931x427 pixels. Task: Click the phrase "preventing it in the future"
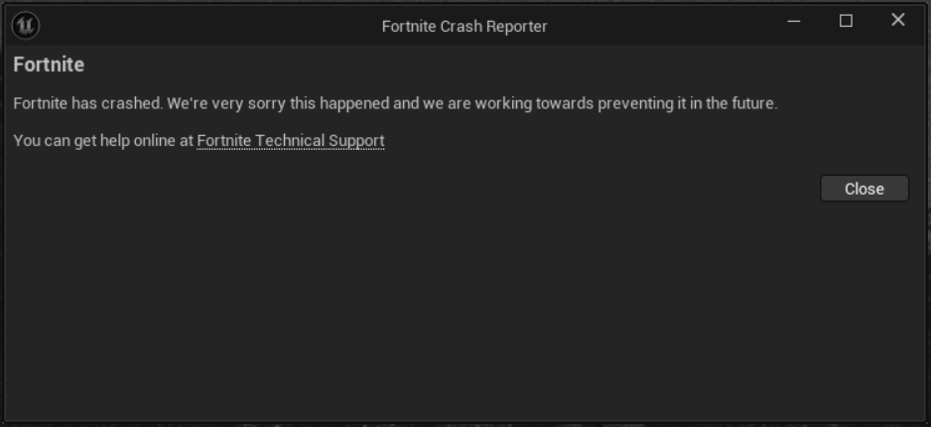(687, 103)
